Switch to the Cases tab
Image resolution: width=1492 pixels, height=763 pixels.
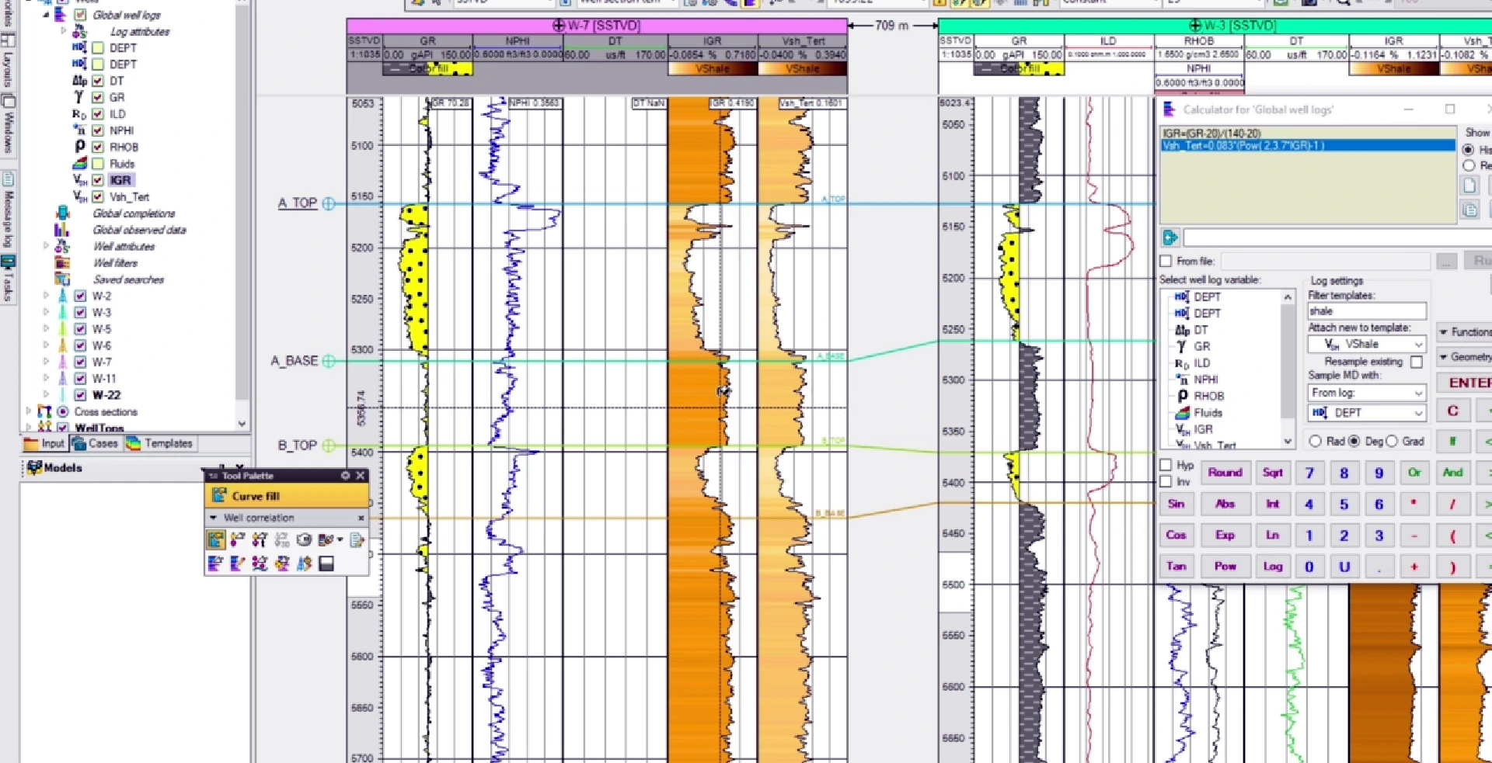[96, 443]
